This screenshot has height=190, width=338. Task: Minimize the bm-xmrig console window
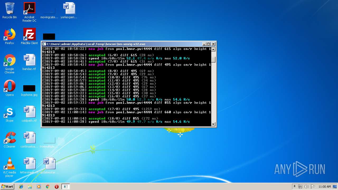[204, 44]
